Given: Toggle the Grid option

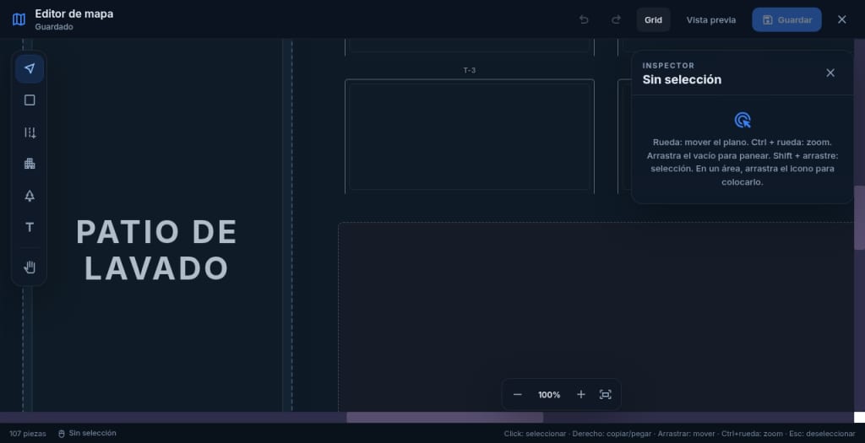Looking at the screenshot, I should point(653,20).
